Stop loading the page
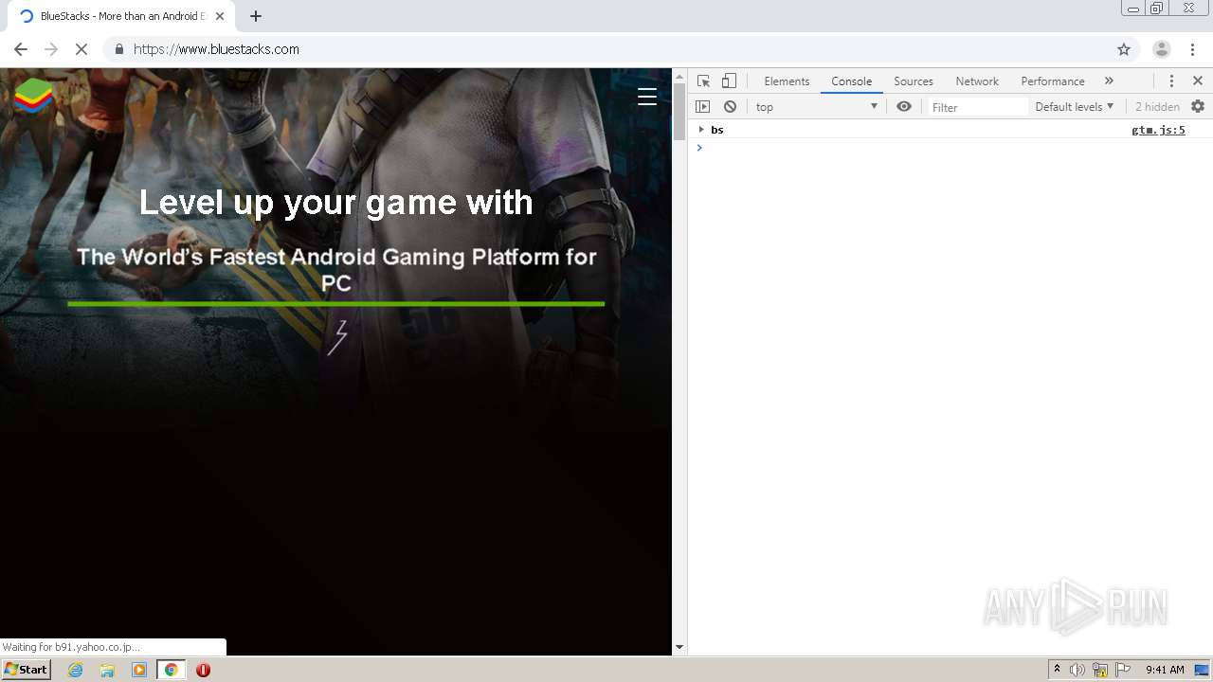 pos(81,49)
